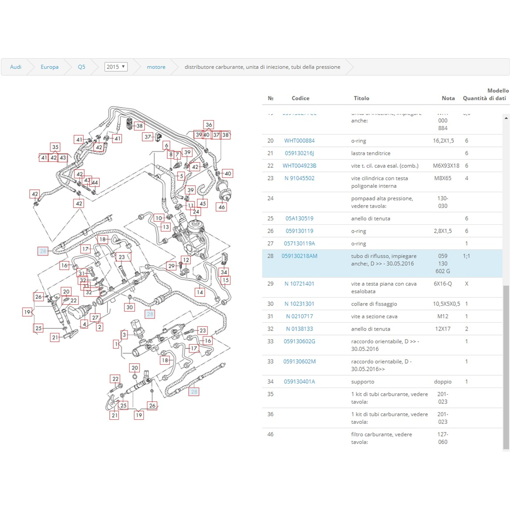
Task: Select callout 14 in the diagram
Action: click(200, 292)
